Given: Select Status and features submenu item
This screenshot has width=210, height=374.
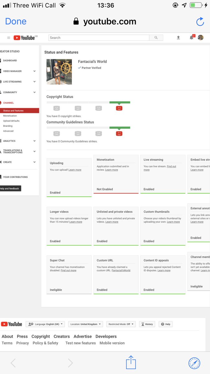Looking at the screenshot, I should click(19, 111).
